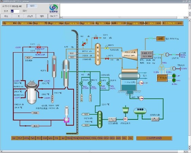Click the ARE 031VL feedwater valve

coord(100,83)
